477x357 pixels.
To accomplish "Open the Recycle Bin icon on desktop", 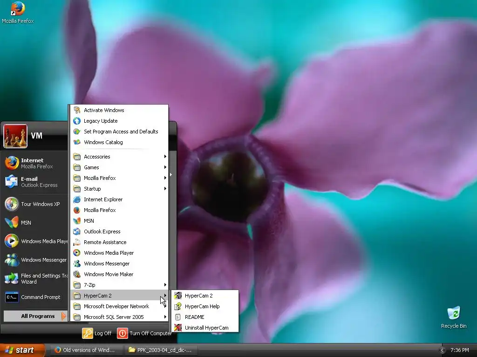I will [454, 313].
